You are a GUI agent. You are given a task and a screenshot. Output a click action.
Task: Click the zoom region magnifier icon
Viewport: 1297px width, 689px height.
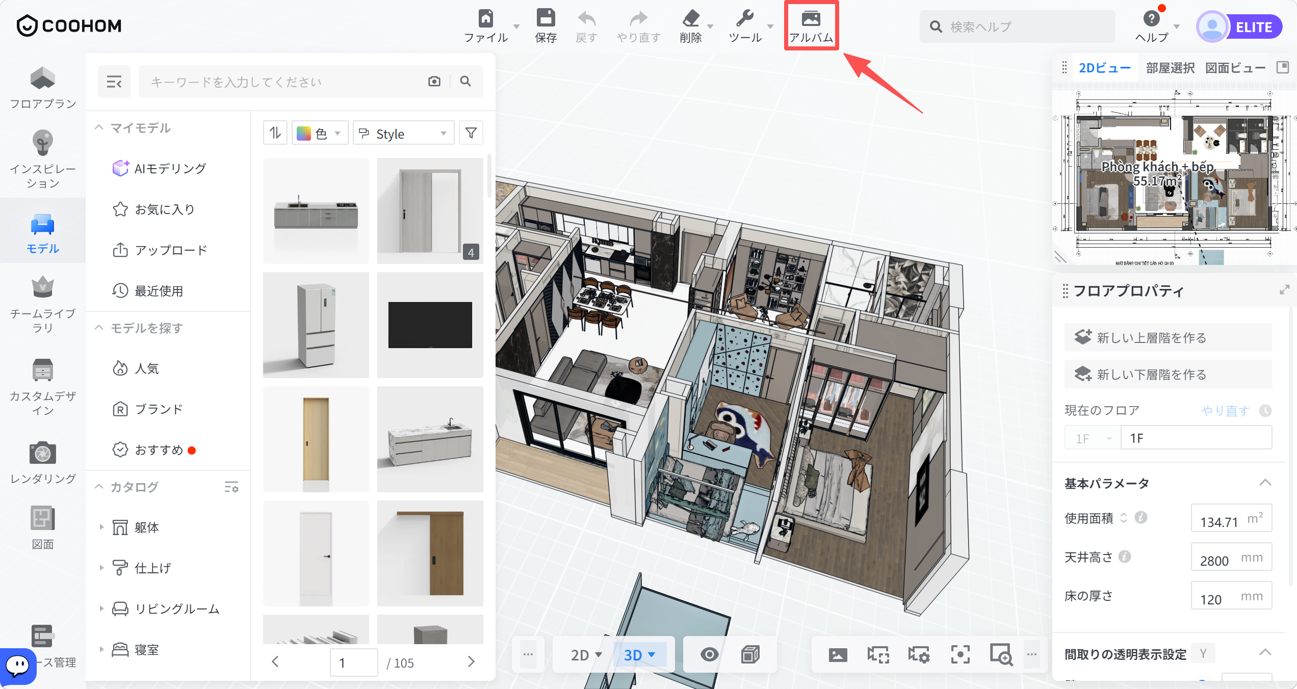[1001, 654]
